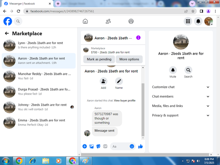
Task: Open the emoji picker smiley icon
Action: pos(132,146)
